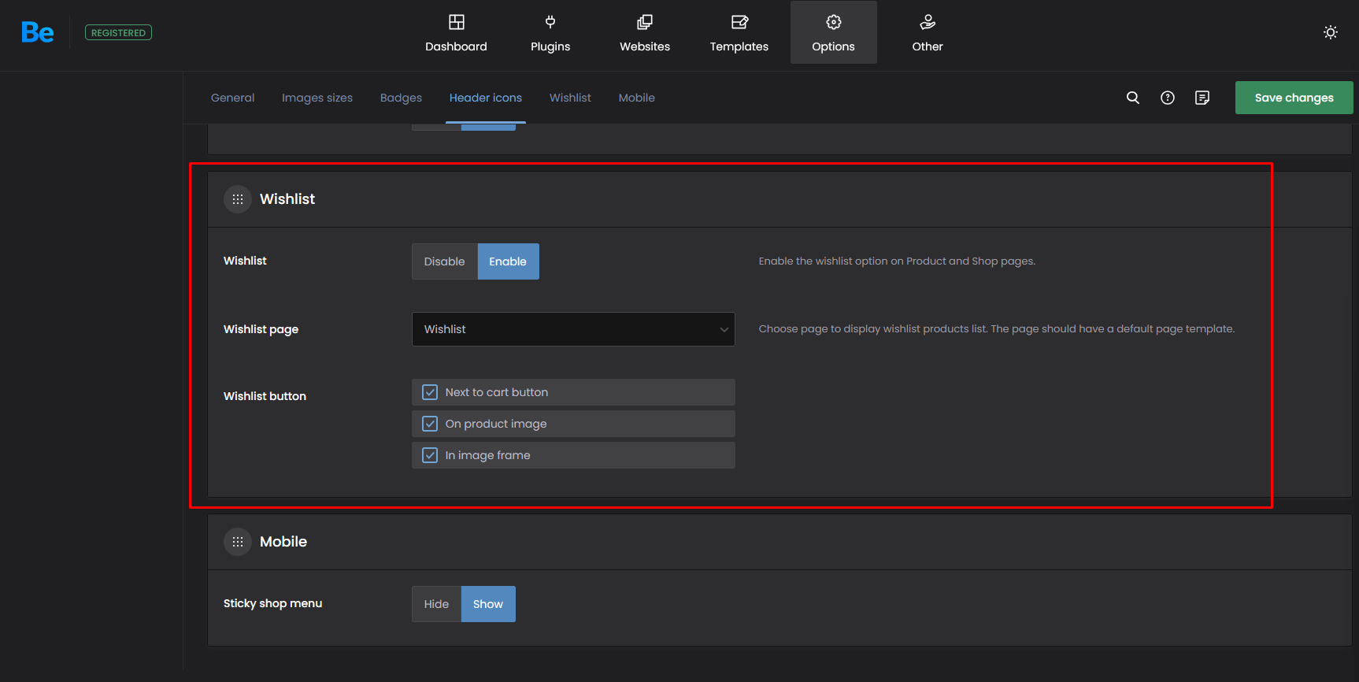Viewport: 1359px width, 682px height.
Task: Open the Other menu
Action: point(928,32)
